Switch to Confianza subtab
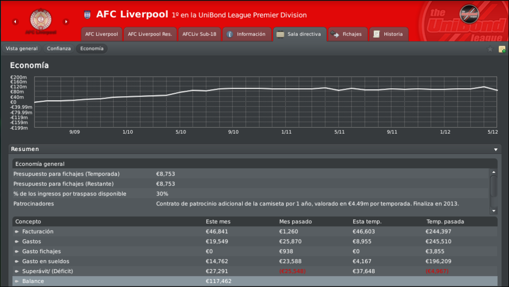 [59, 49]
